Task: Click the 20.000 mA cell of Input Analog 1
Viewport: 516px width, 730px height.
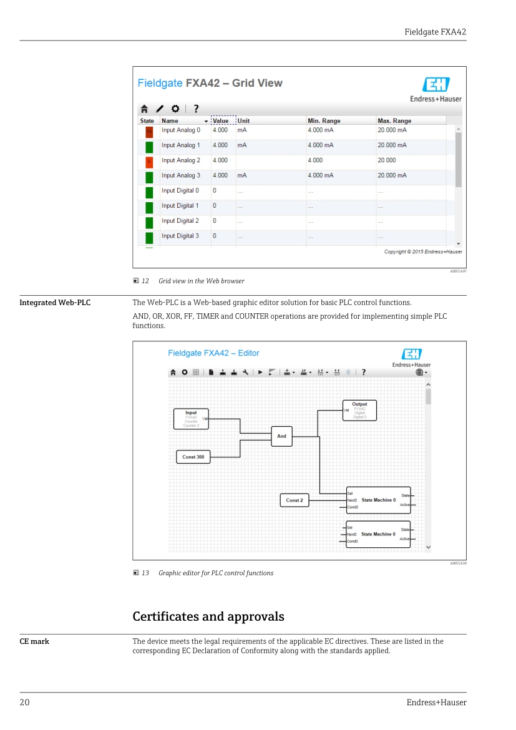Action: (x=392, y=145)
